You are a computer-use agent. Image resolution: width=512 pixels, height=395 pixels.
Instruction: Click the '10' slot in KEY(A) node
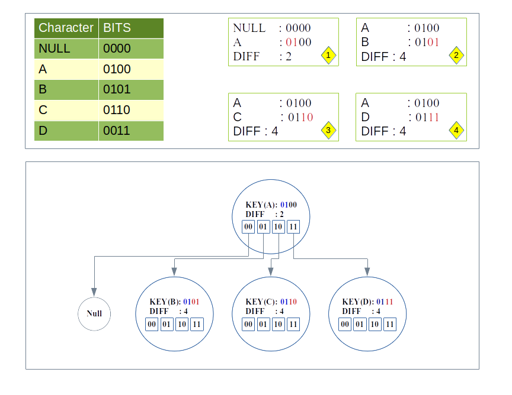[x=278, y=227]
